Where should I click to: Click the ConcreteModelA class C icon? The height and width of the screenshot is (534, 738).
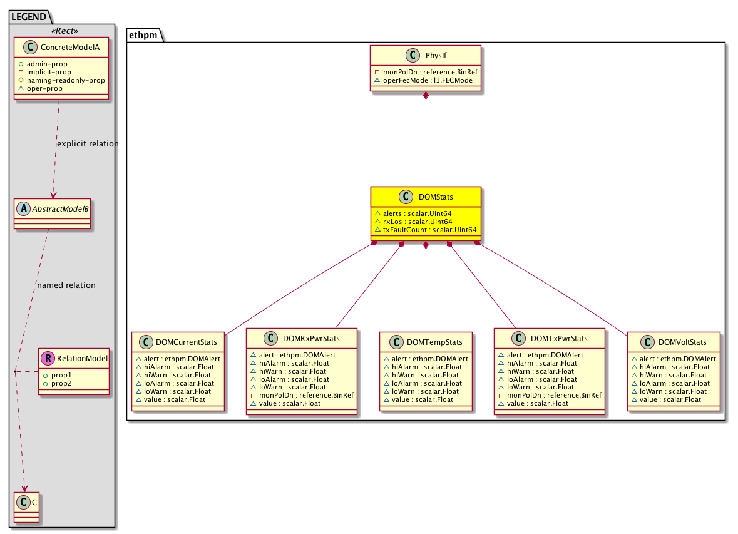click(26, 47)
